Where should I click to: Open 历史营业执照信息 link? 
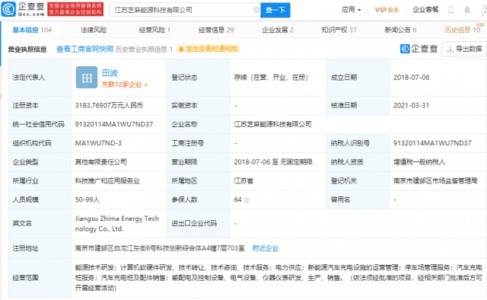(x=144, y=49)
